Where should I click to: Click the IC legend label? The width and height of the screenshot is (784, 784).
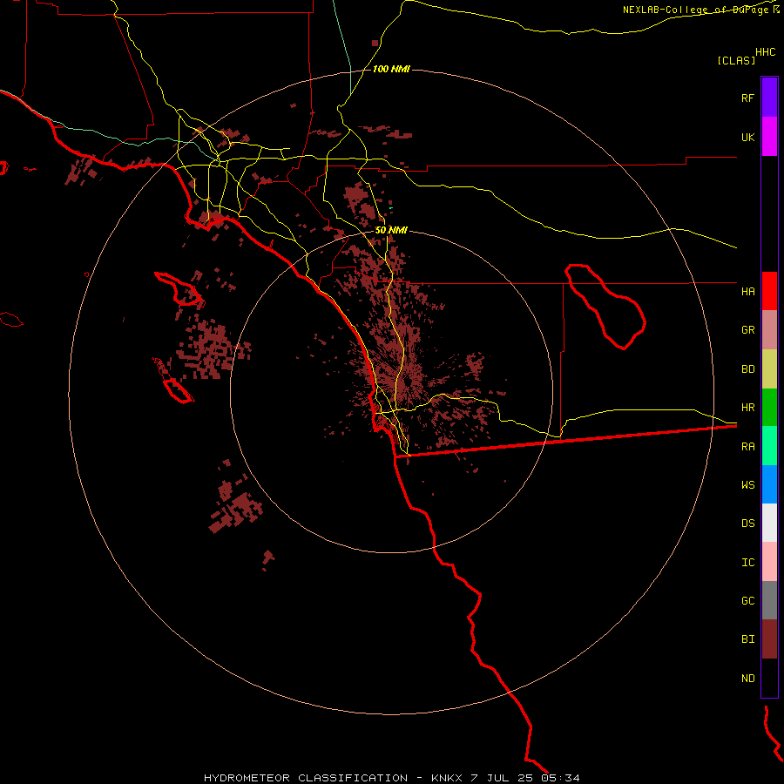[748, 563]
